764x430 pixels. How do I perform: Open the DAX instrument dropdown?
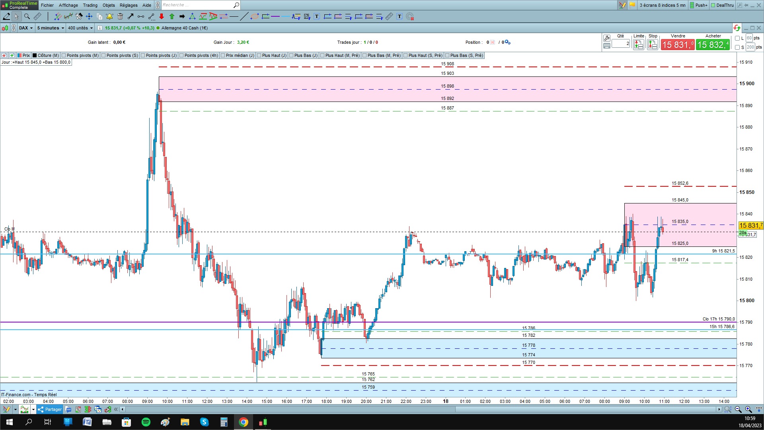pos(26,28)
